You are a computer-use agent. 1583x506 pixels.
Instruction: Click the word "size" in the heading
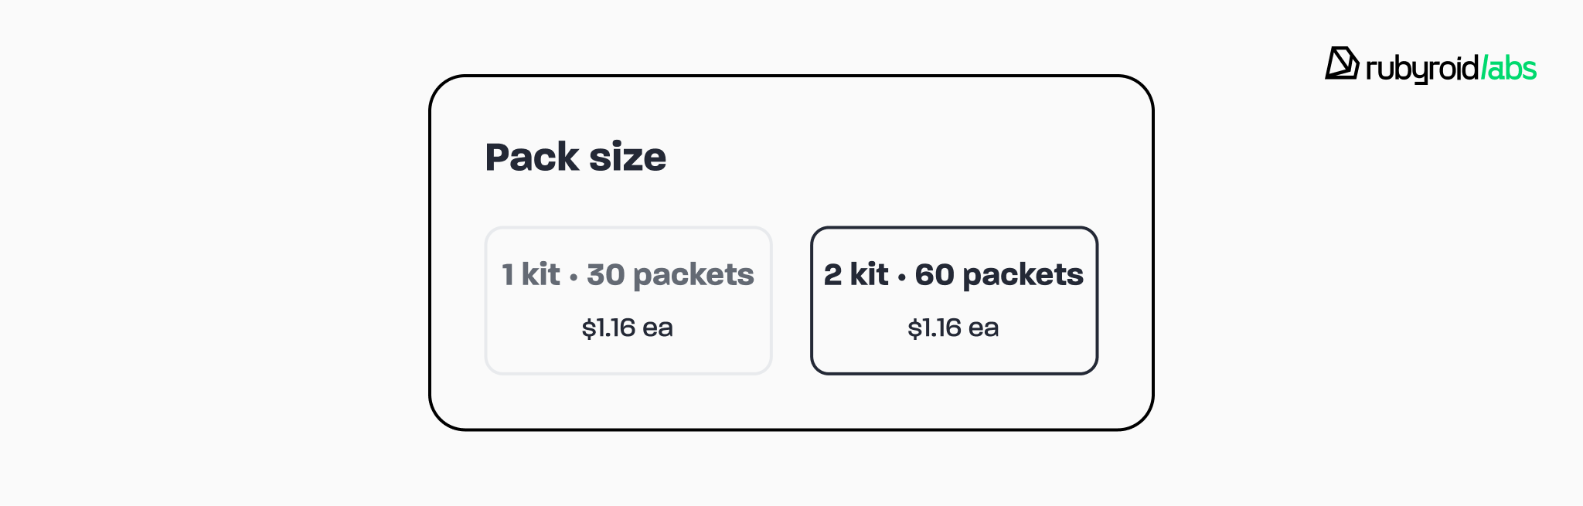point(627,157)
